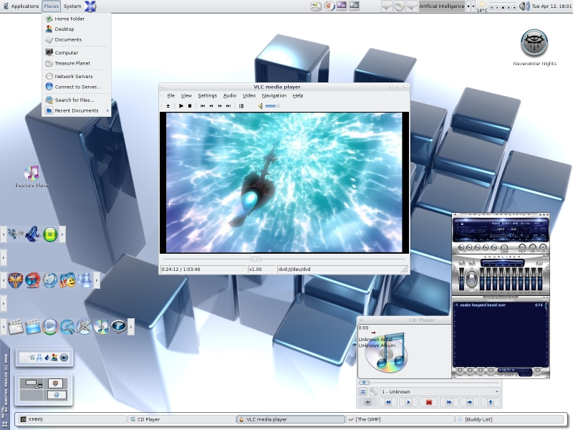Choose Search for Files... entry
Screen dimensions: 573x430
tap(77, 100)
